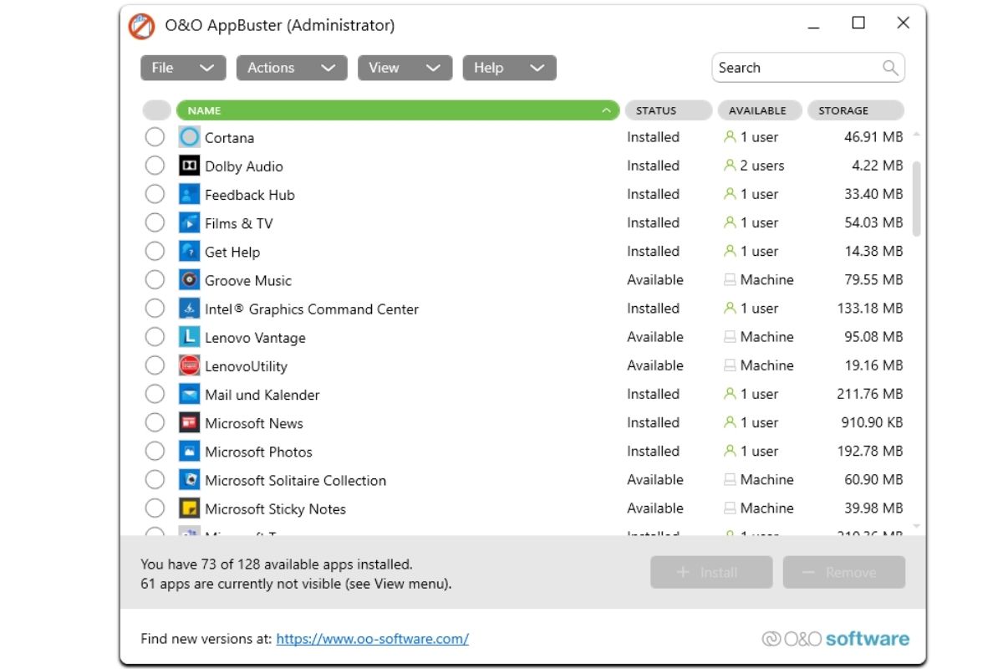
Task: Click the LenovoUtility app icon
Action: (190, 365)
